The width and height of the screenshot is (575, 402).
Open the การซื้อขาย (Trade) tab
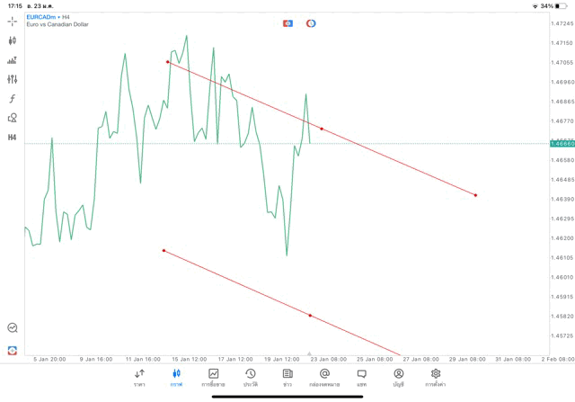pyautogui.click(x=213, y=377)
